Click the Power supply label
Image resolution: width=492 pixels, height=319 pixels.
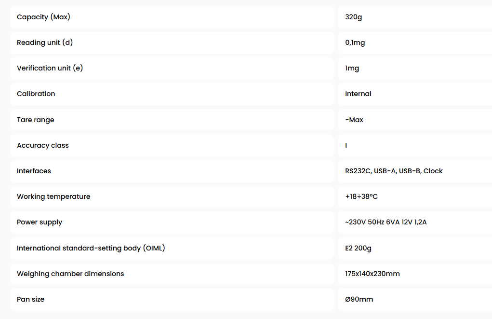[x=40, y=222]
